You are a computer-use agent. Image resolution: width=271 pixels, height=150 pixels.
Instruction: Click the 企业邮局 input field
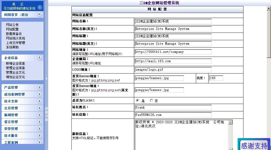click(x=173, y=61)
